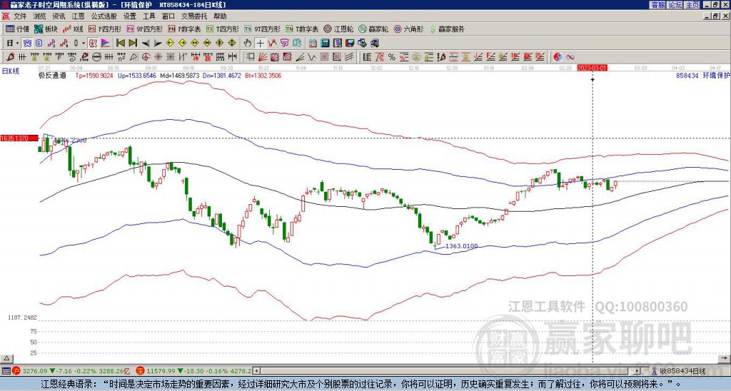This screenshot has height=391, width=731.
Task: Select the red pencil drawing tool
Action: pos(10,57)
